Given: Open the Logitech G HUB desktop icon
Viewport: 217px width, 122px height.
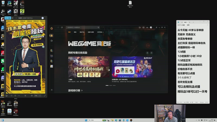Looking at the screenshot, I should pos(3,12).
